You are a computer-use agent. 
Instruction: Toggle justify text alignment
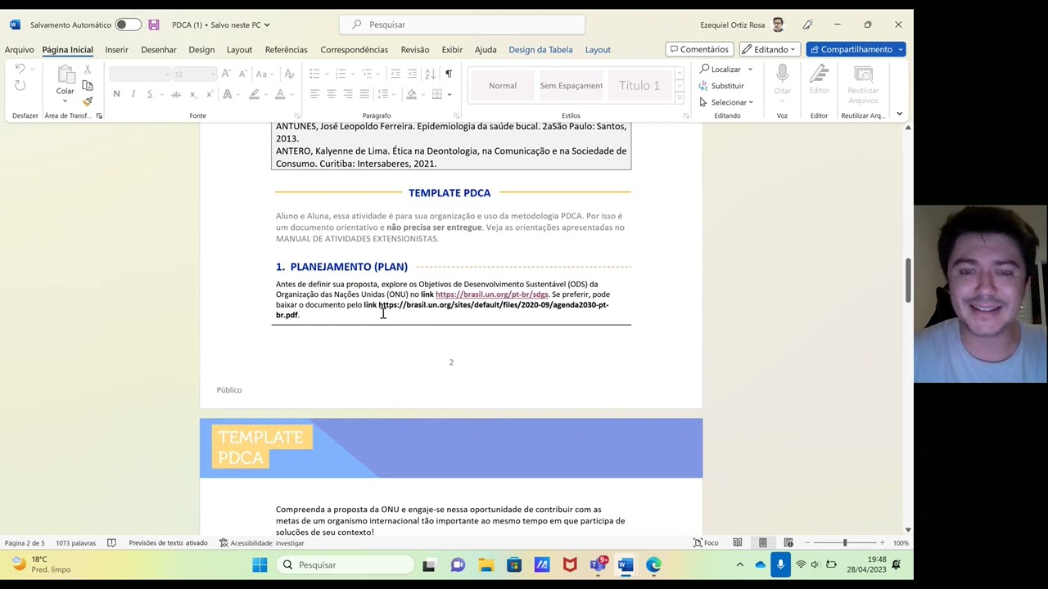(364, 94)
